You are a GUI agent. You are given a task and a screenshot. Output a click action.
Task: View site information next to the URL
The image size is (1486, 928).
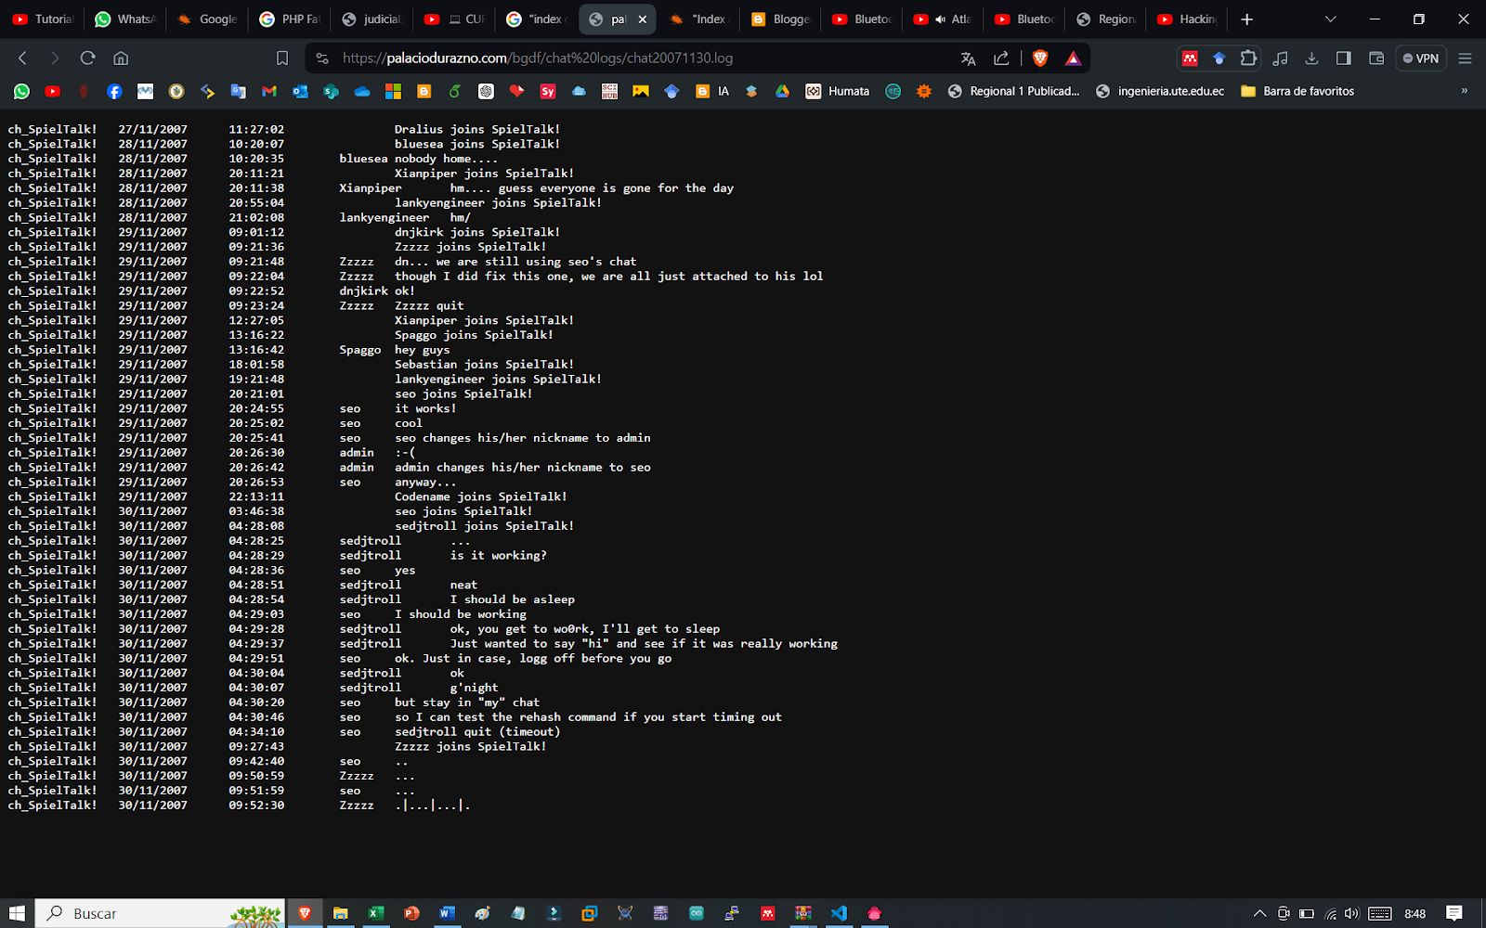[322, 58]
